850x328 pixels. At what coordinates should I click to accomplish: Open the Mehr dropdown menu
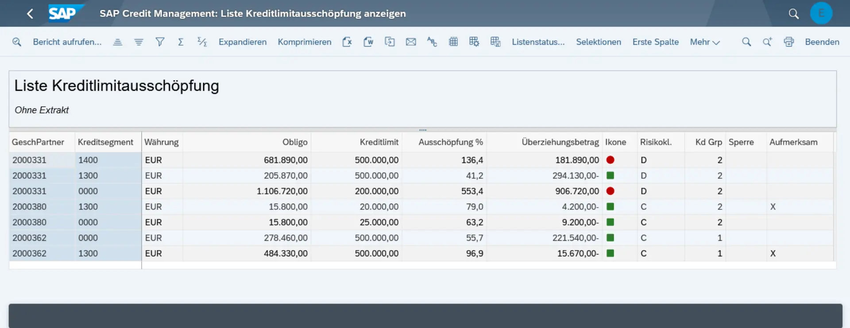coord(705,42)
